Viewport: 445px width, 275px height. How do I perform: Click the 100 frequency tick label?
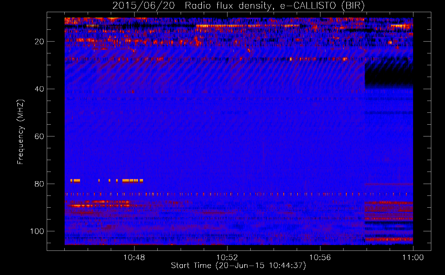(x=37, y=231)
